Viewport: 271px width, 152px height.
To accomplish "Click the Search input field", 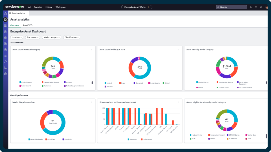I will (x=231, y=7).
